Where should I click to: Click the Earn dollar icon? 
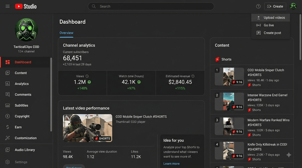[8, 127]
